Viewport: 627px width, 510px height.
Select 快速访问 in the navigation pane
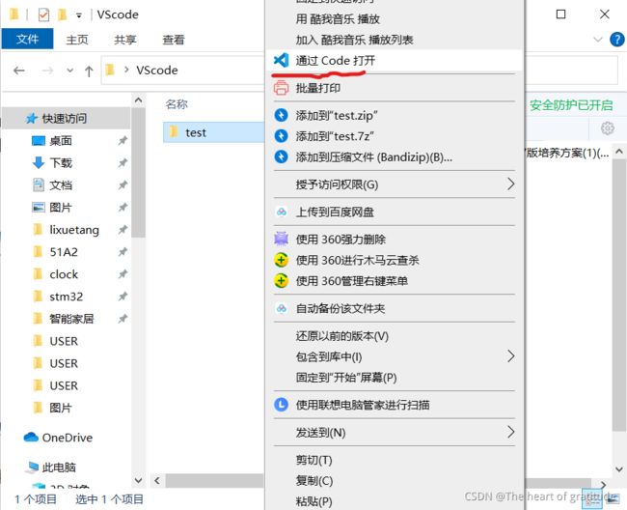[x=64, y=118]
